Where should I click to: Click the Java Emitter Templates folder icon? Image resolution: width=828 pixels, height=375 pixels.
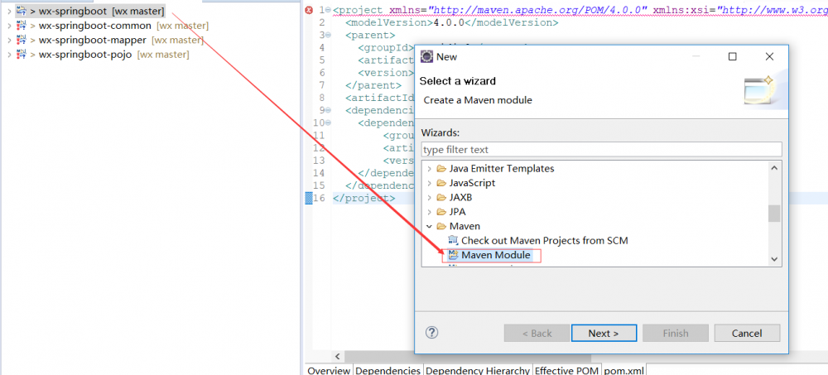point(441,169)
